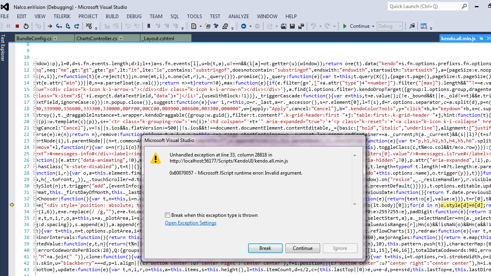The width and height of the screenshot is (491, 276).
Task: Click the document icon left of the pin icon
Action: point(194,26)
